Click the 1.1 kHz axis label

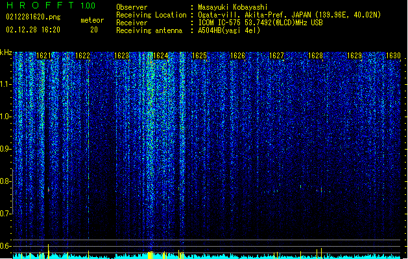[x=6, y=84]
